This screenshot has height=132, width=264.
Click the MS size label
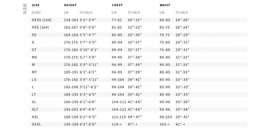coord(35,57)
